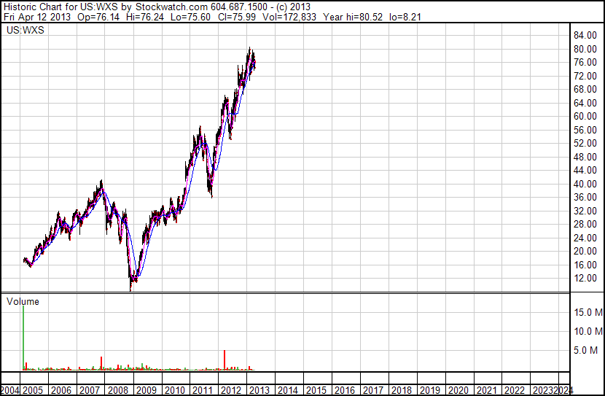Select the 32.00 price axis label
The height and width of the screenshot is (396, 605).
pyautogui.click(x=585, y=211)
